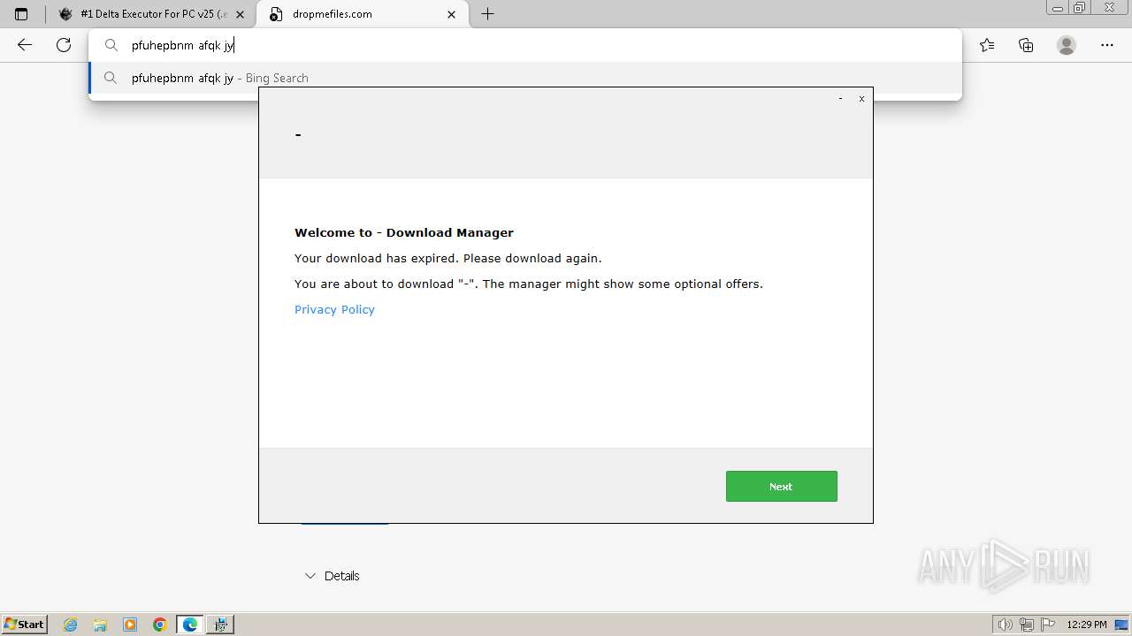Screen dimensions: 1132x636
Task: Launch Internet Explorer from taskbar
Action: click(x=71, y=625)
